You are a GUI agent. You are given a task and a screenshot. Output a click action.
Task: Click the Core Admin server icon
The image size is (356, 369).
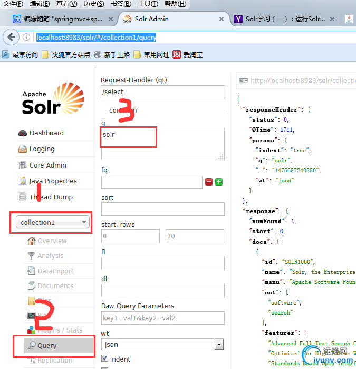(23, 165)
